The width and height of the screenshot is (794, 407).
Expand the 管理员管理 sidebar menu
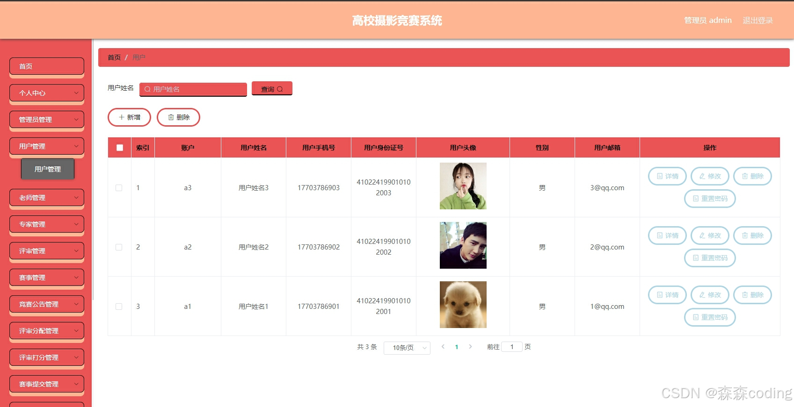point(47,120)
